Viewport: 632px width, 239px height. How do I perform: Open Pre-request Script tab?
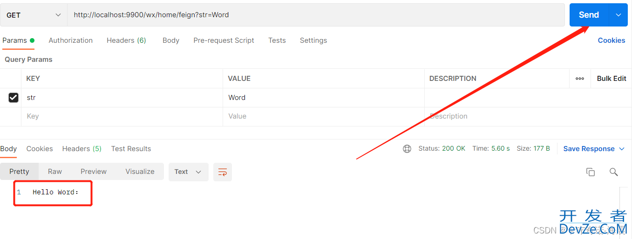[x=224, y=40]
